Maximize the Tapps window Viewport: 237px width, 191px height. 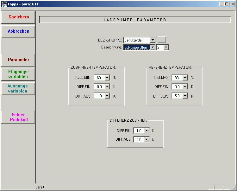(227, 4)
